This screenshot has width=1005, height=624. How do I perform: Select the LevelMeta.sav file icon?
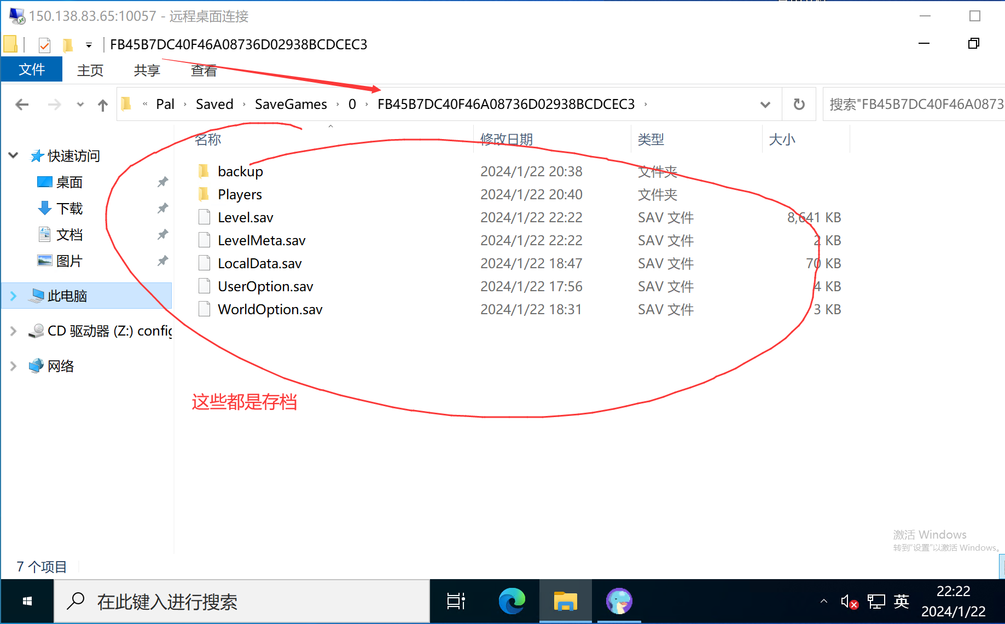point(204,240)
